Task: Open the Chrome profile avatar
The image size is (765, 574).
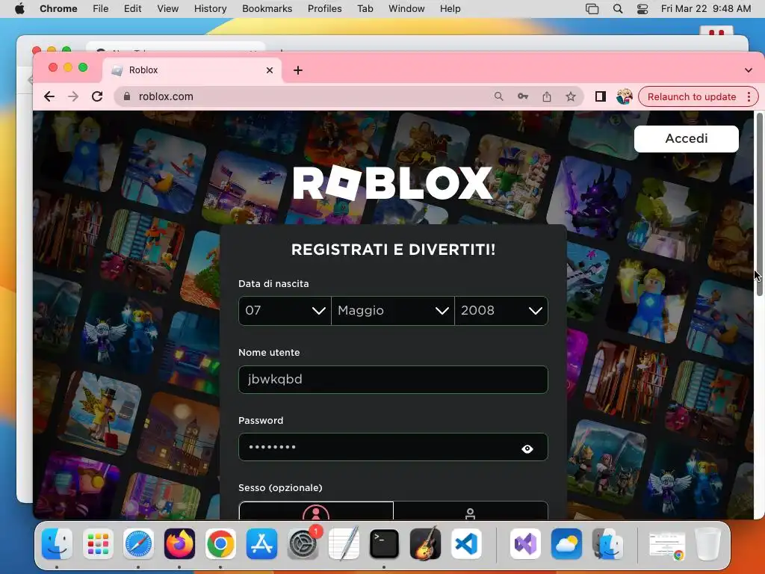Action: (x=624, y=96)
